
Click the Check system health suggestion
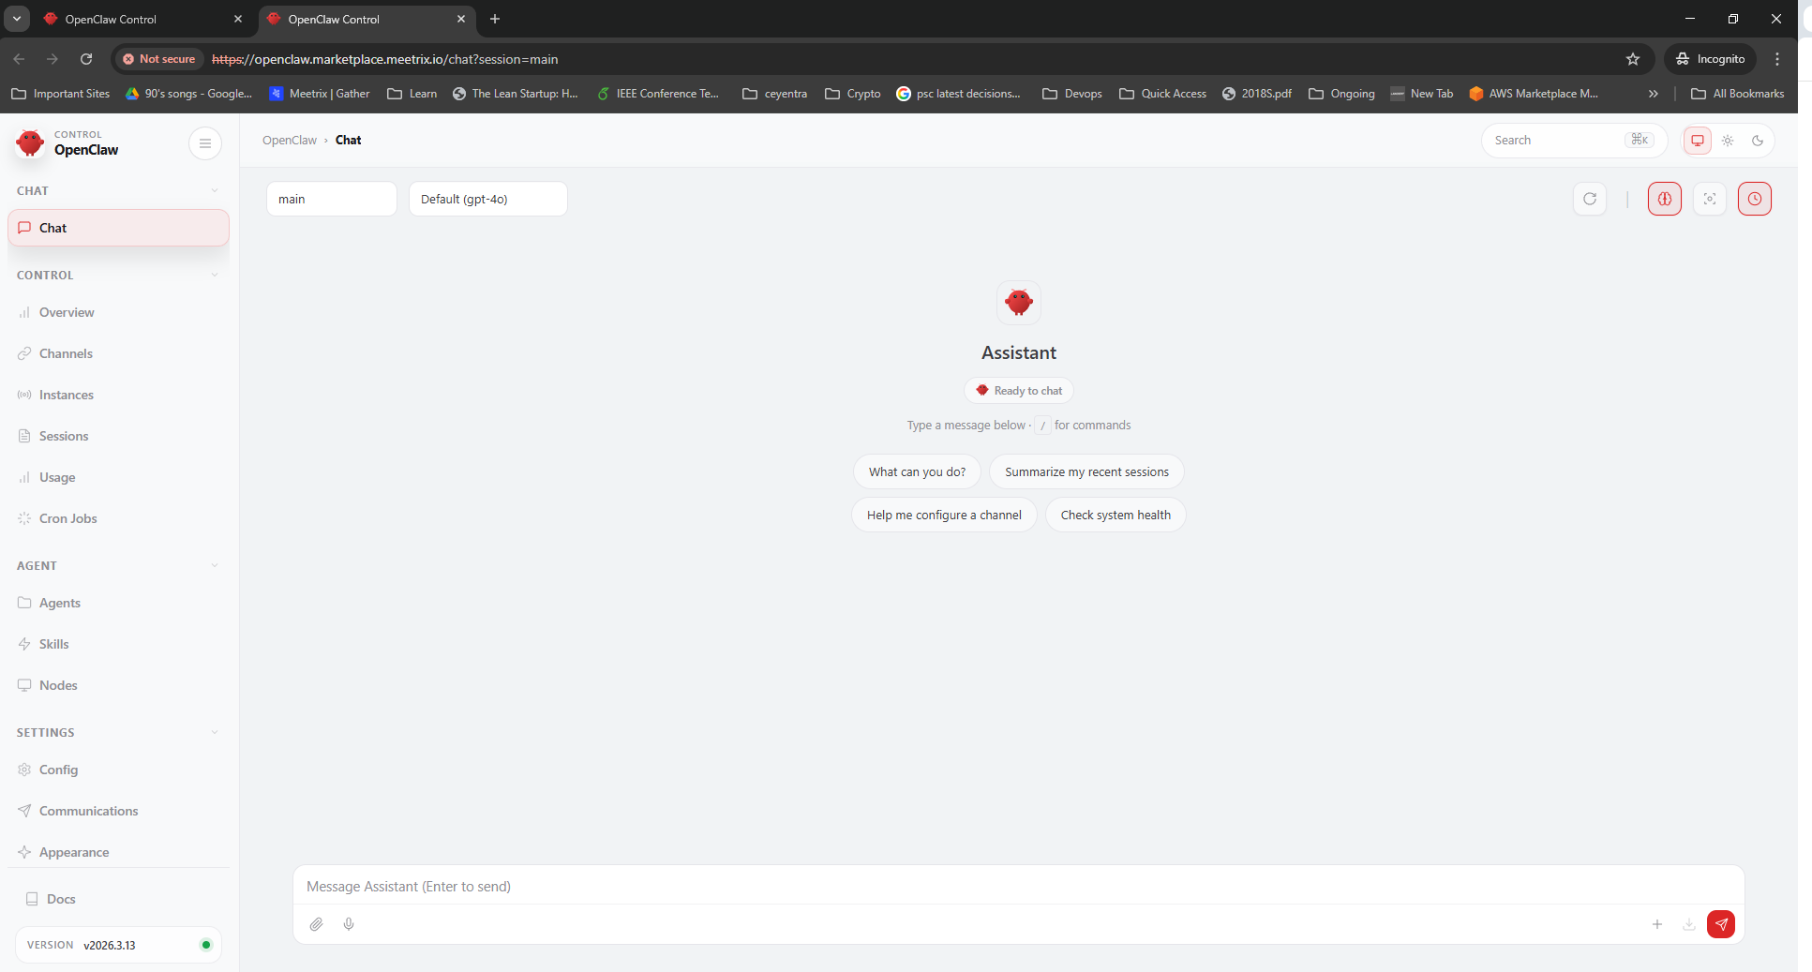point(1116,515)
